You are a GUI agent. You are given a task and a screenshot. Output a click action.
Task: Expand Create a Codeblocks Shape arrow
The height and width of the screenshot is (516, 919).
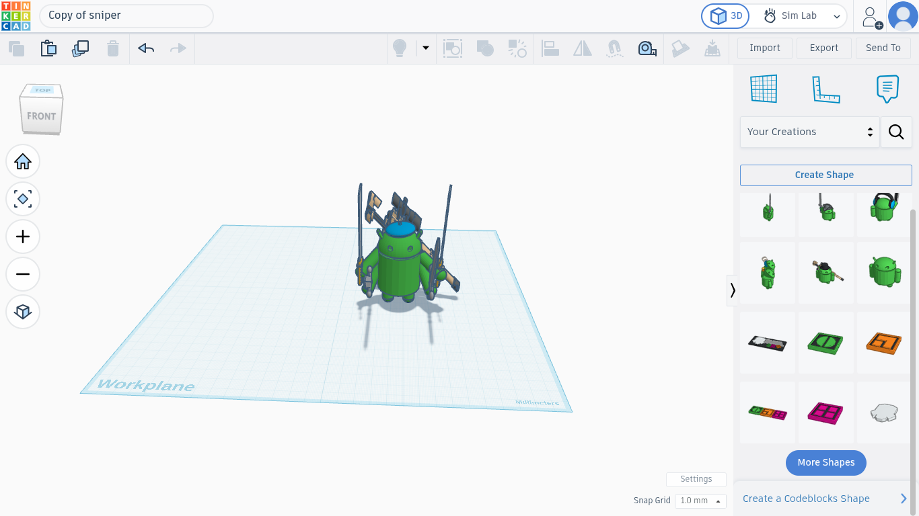904,499
